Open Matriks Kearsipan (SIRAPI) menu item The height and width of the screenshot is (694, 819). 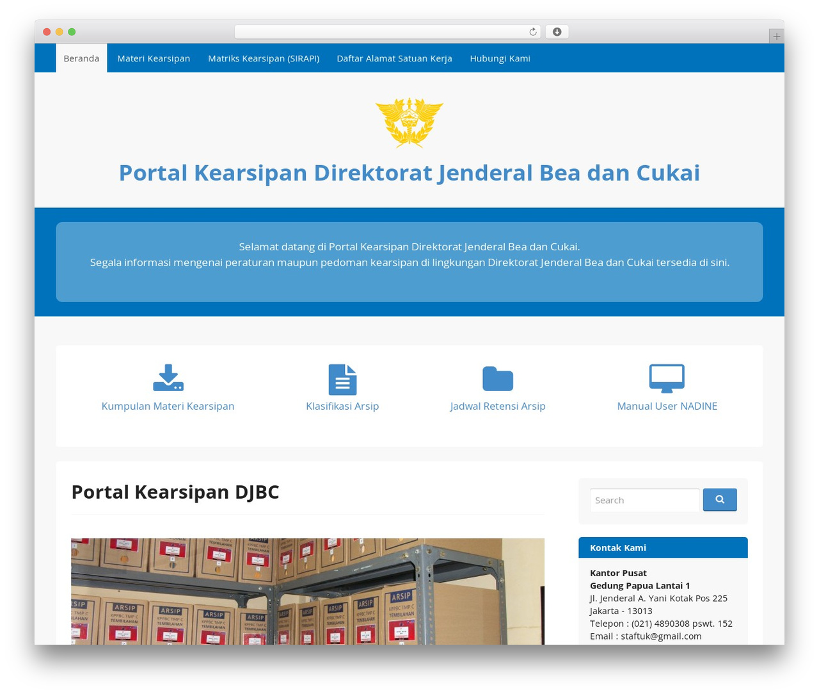pyautogui.click(x=264, y=58)
